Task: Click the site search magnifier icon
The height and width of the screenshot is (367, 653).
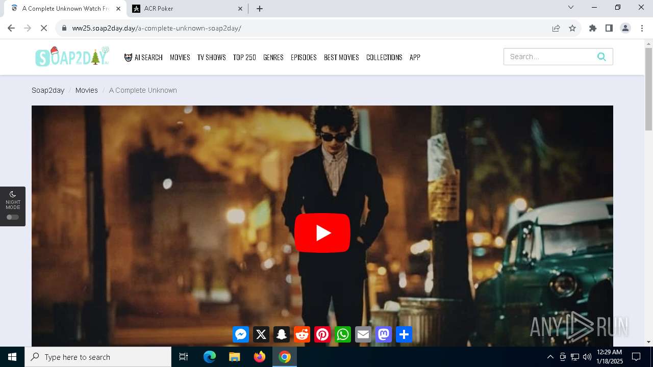Action: 601,57
